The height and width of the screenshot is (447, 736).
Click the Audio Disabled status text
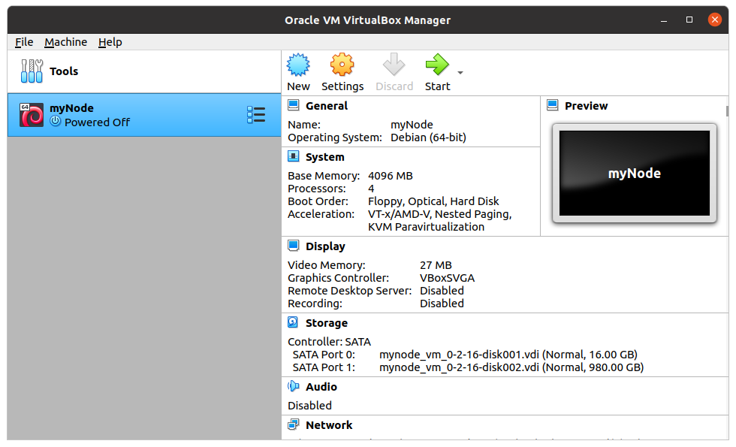coord(309,405)
